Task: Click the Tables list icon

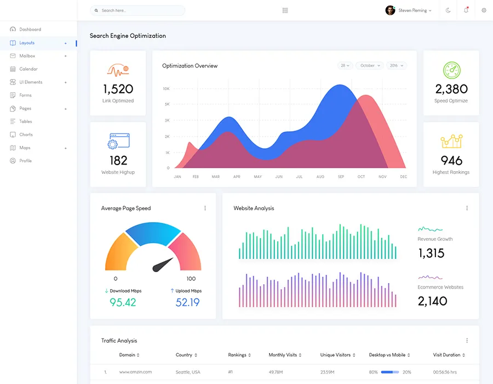Action: pos(13,121)
